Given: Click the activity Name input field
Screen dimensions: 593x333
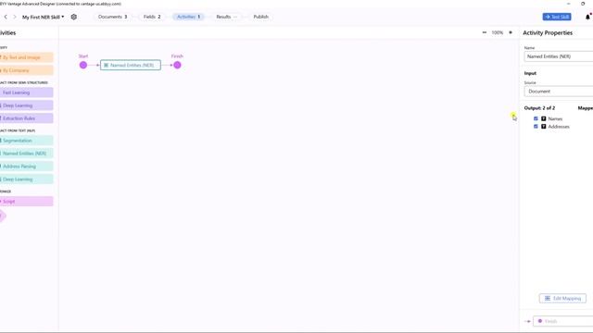Looking at the screenshot, I should click(x=559, y=56).
